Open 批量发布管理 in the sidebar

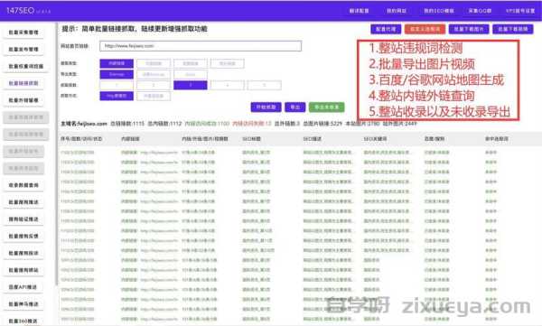pos(23,49)
